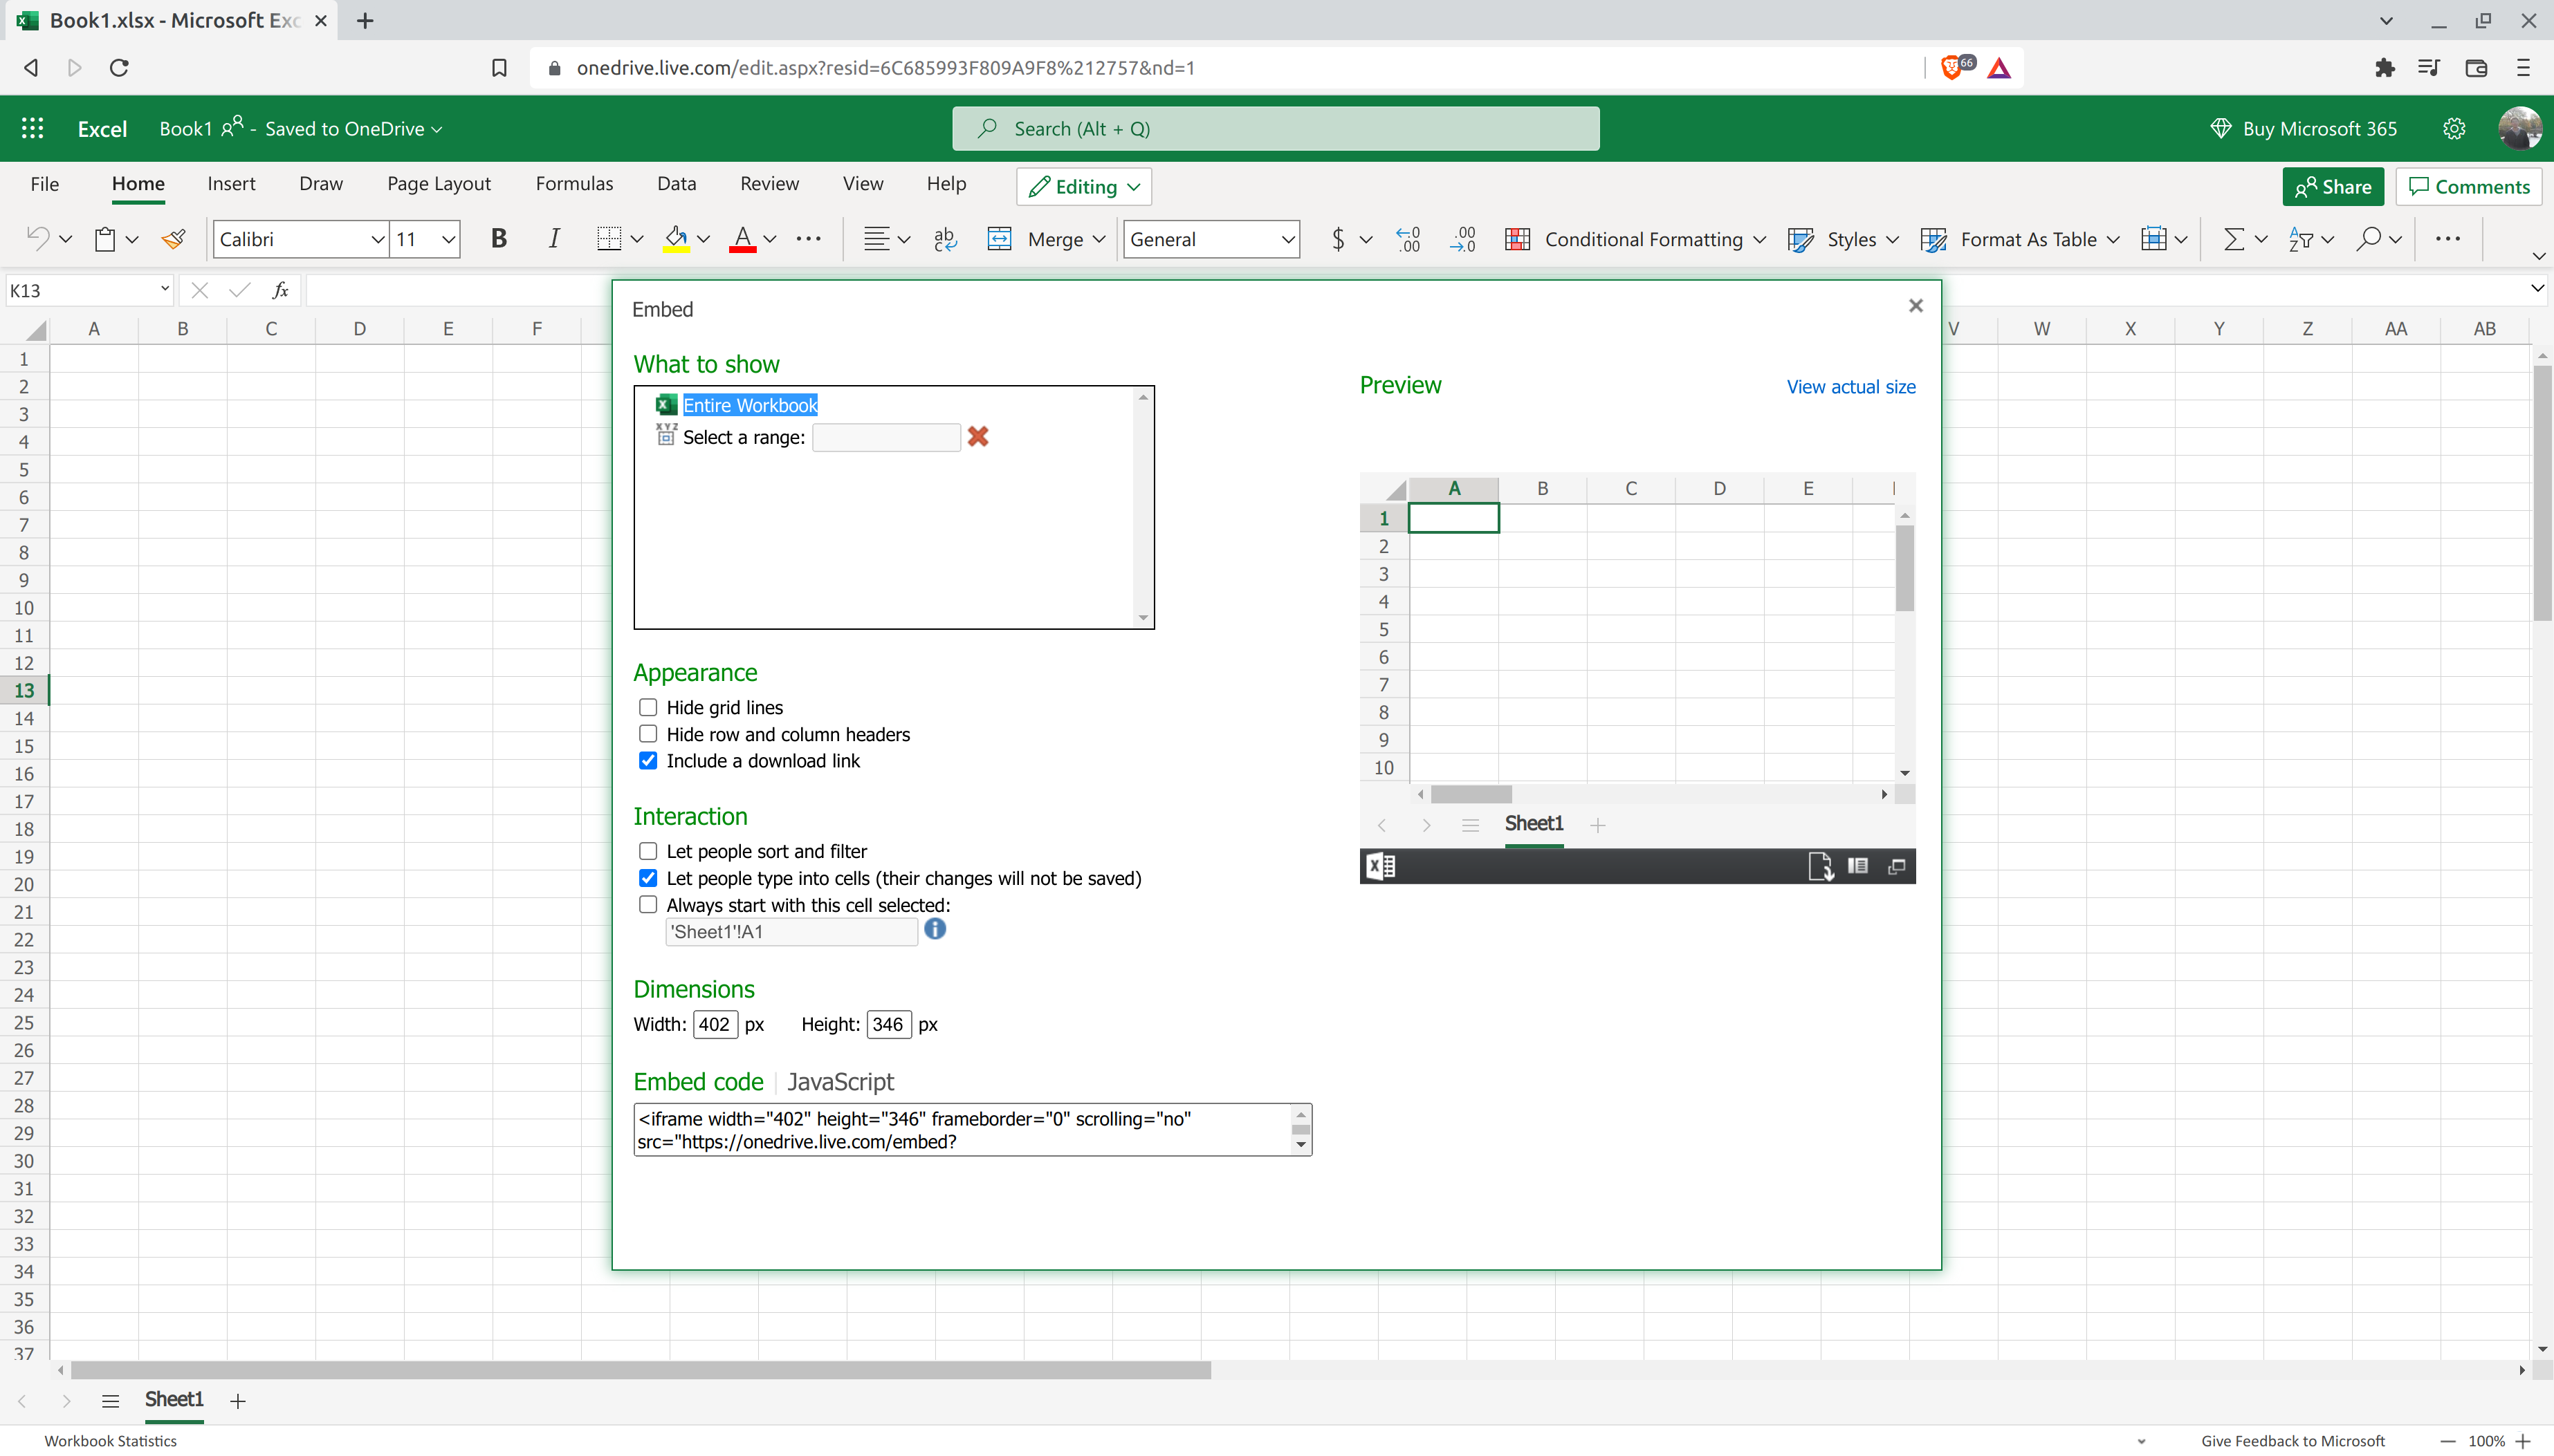Select the Home ribbon tab

coord(138,183)
